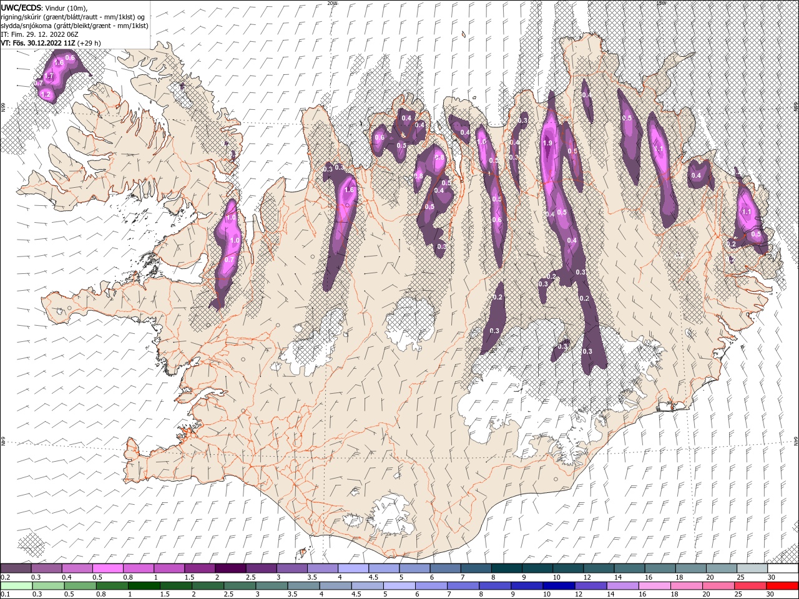Pick the lilac rain swatch starting at 14
The image size is (799, 599).
622,586
